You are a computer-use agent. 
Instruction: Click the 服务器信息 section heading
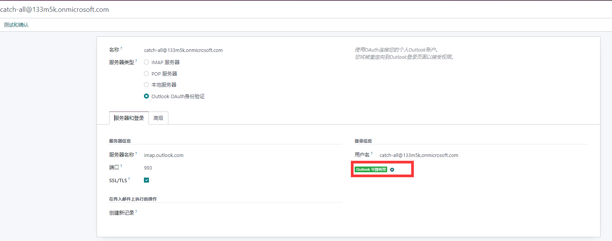[120, 141]
